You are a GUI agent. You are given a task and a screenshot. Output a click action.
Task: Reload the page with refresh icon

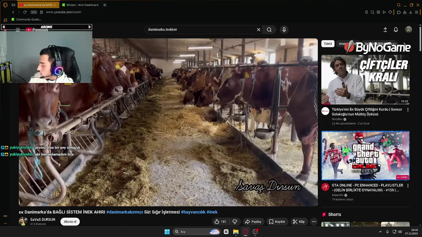click(x=25, y=12)
